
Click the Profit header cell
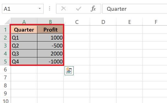coord(50,29)
